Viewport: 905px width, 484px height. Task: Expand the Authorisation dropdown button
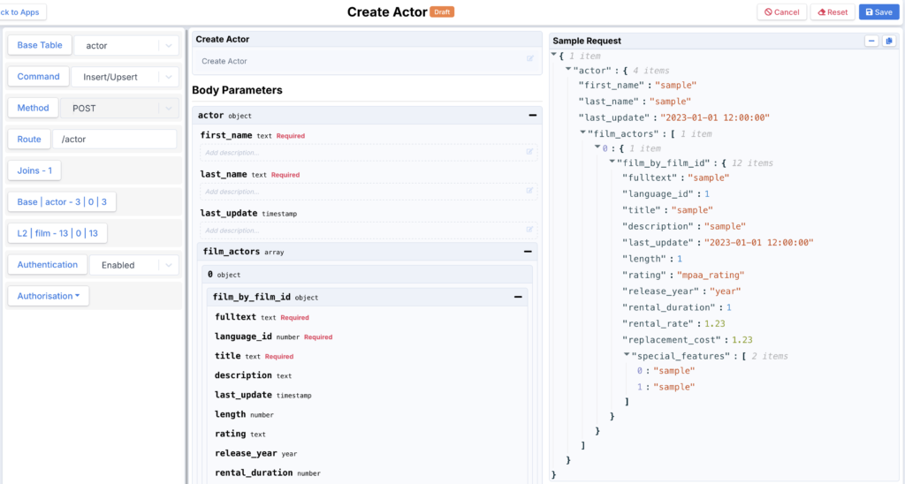[49, 296]
